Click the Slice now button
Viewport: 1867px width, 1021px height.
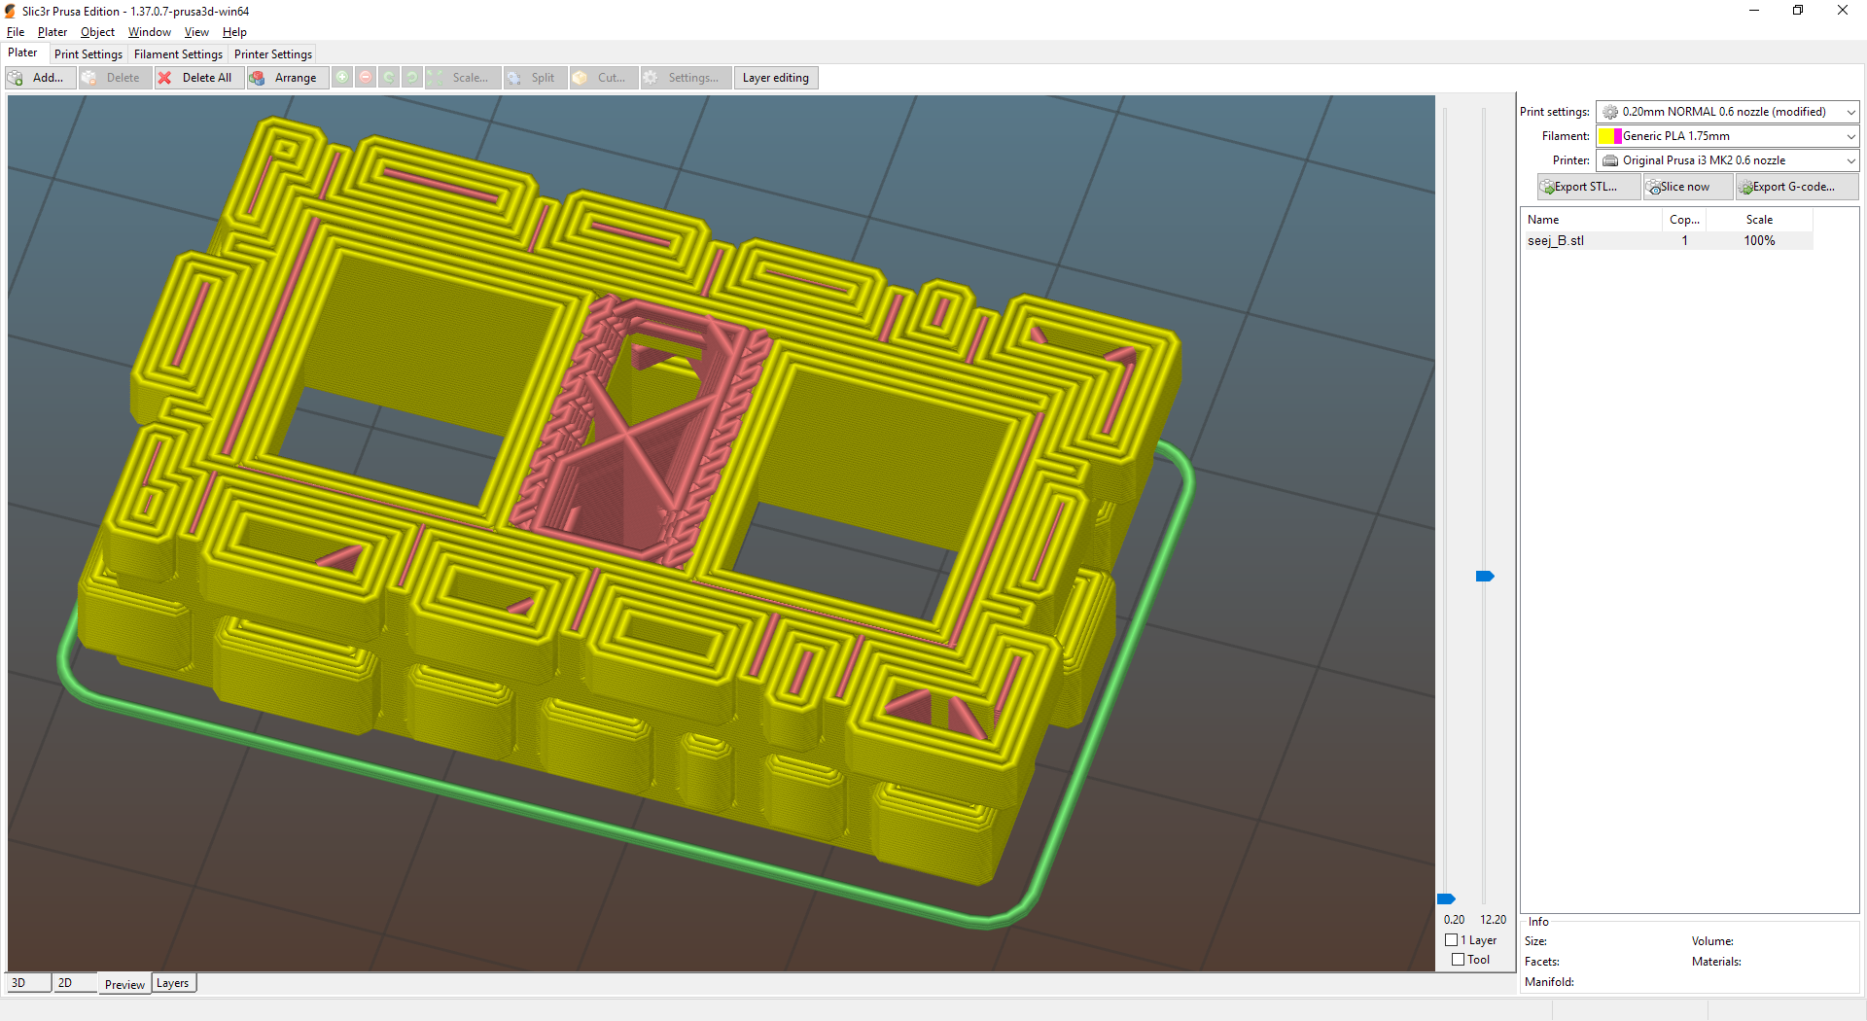pos(1687,186)
